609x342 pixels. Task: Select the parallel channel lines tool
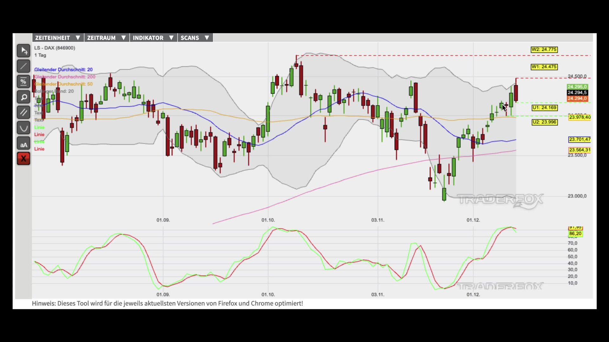23,112
